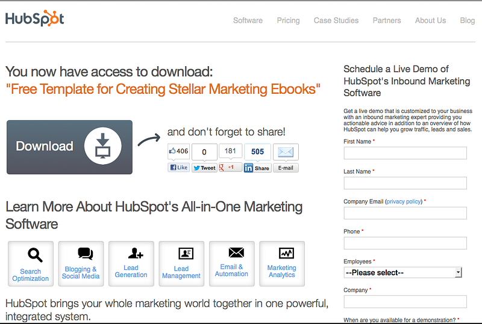Click the 181 Google plus count bubble

coord(230,151)
